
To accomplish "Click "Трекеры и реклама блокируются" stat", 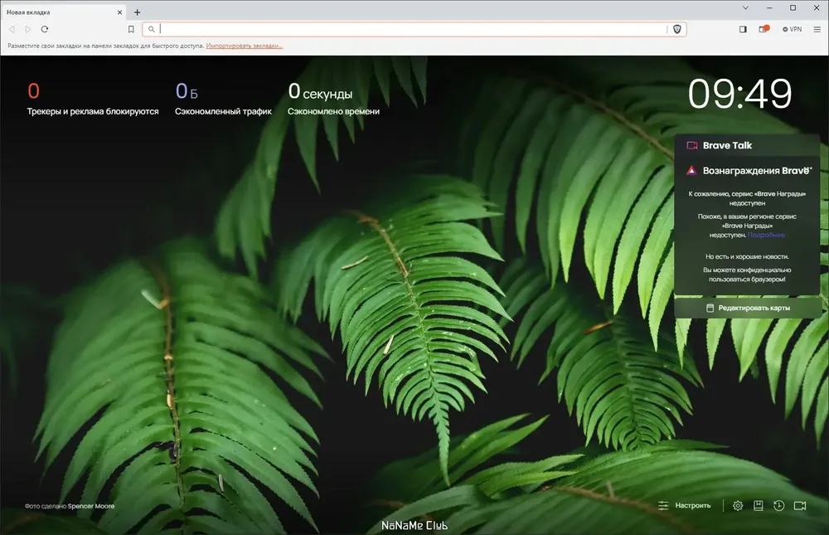I will (x=93, y=99).
